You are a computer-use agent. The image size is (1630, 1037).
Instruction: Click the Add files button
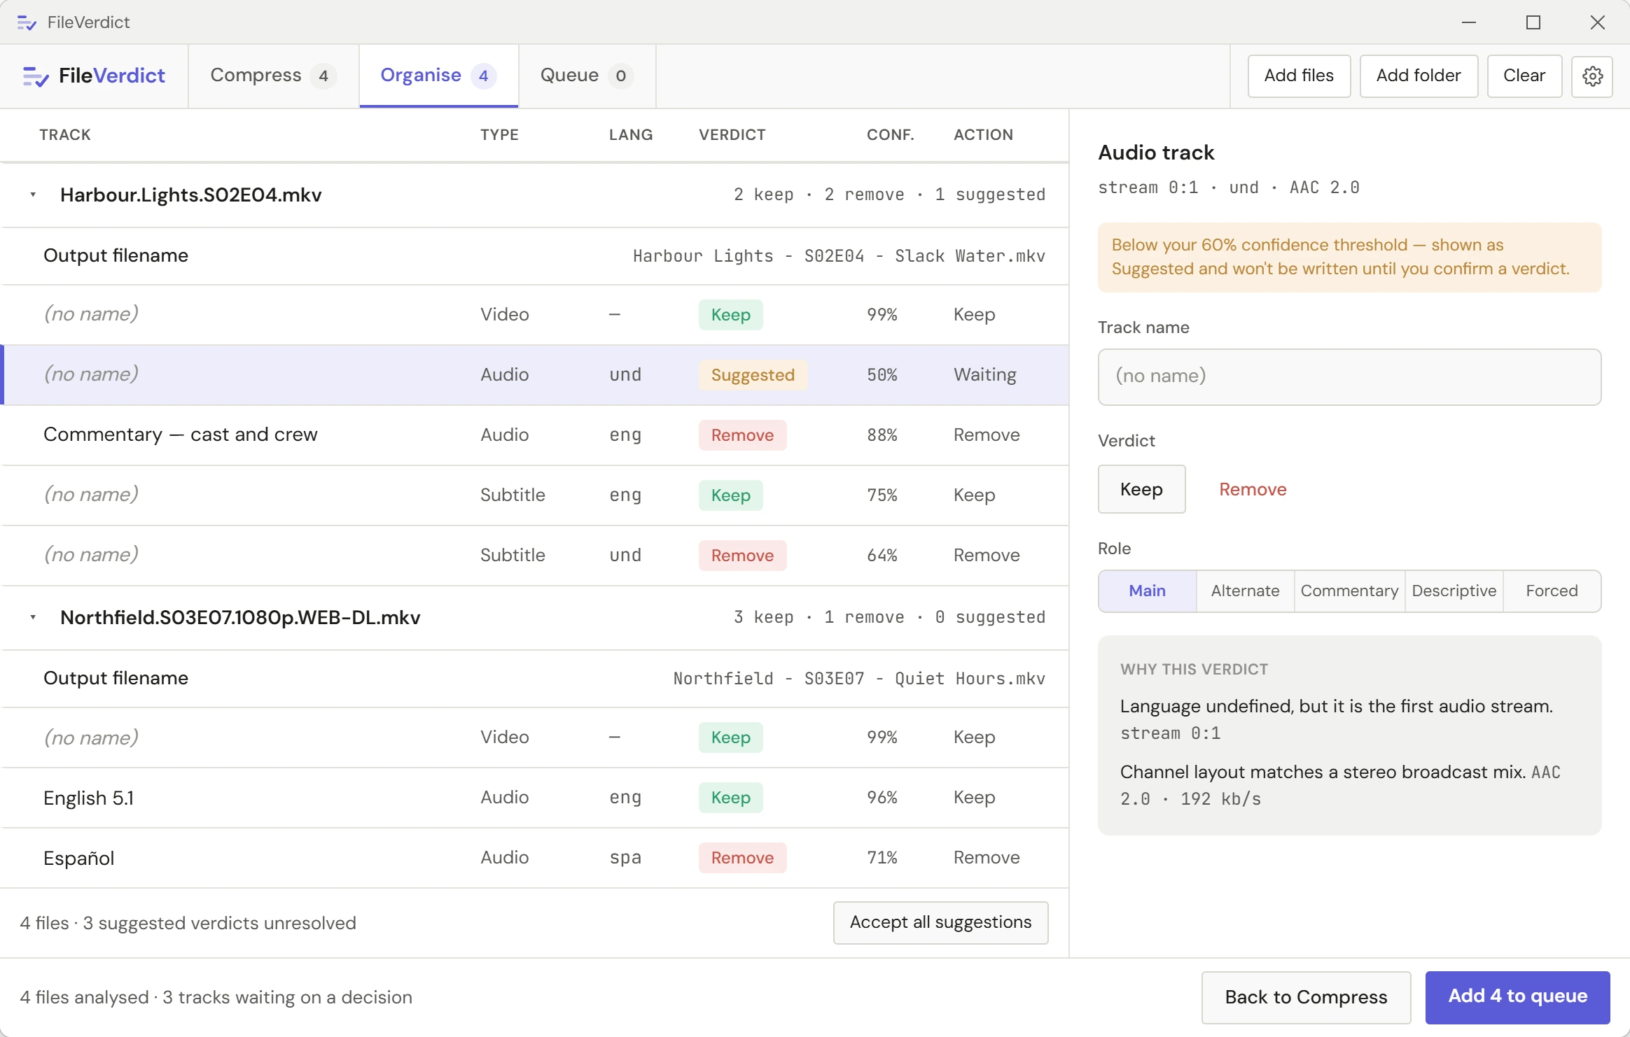pyautogui.click(x=1299, y=76)
